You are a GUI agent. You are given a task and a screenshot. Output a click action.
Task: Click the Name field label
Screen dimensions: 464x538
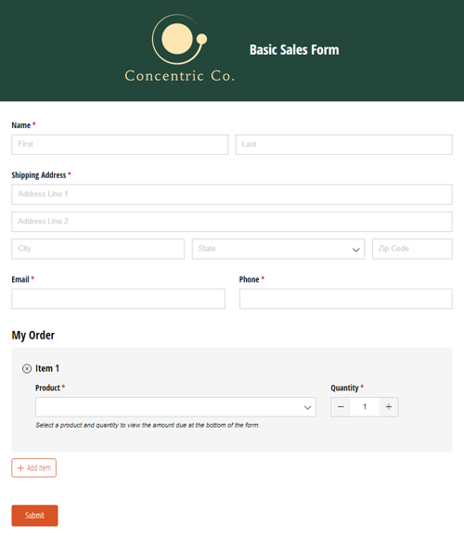[21, 125]
